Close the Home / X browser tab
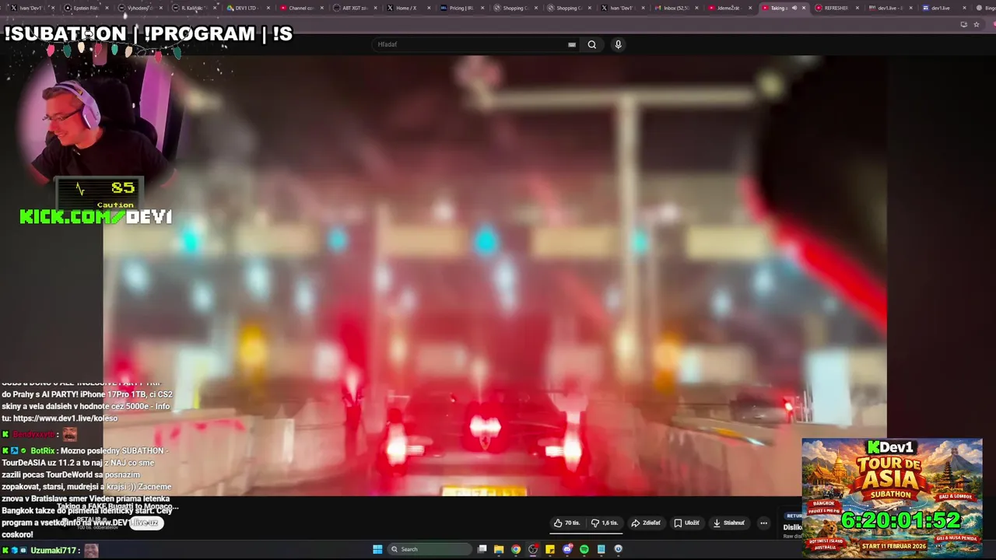Screen dimensions: 996x560 (429, 8)
